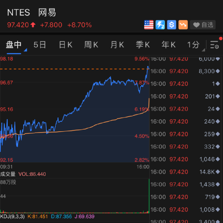Click the 4.50% axis percentage label
This screenshot has width=223, height=223.
click(x=142, y=136)
